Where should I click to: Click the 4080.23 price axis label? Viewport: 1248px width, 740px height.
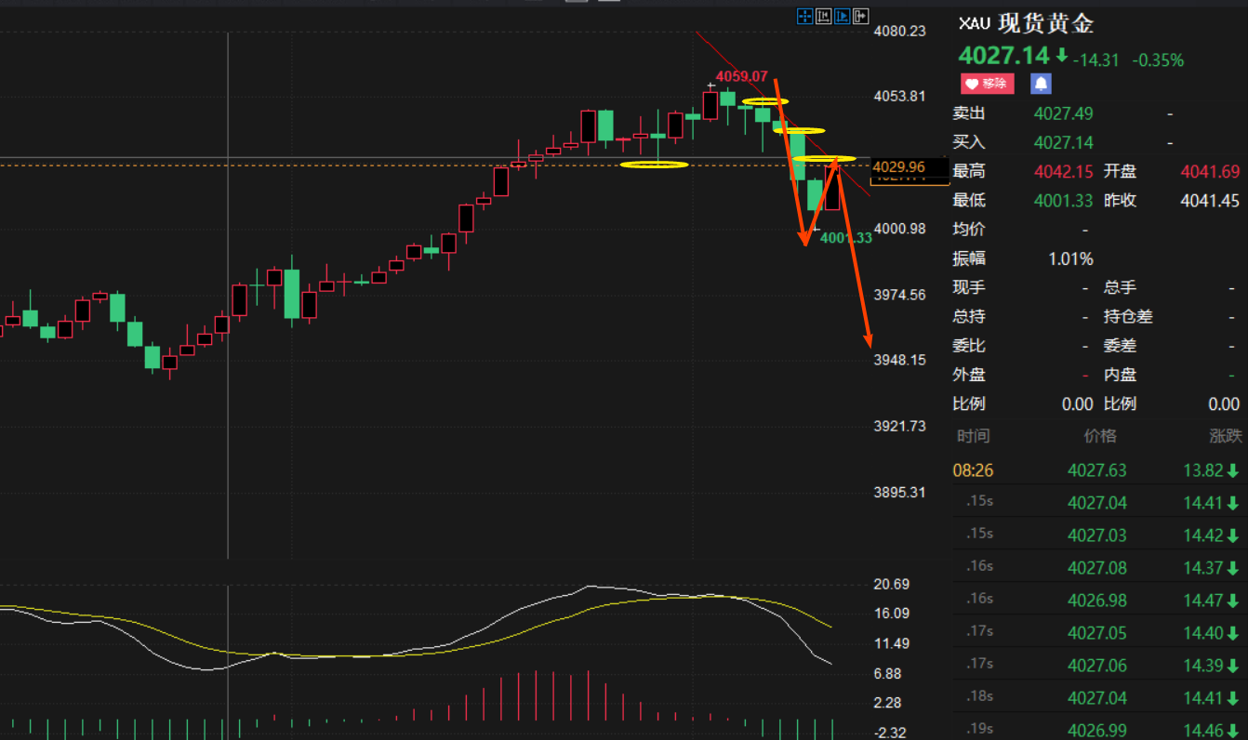pyautogui.click(x=900, y=31)
